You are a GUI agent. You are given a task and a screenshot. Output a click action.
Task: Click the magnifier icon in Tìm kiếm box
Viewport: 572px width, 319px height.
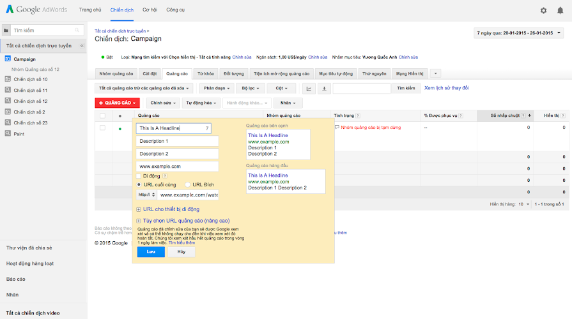77,30
